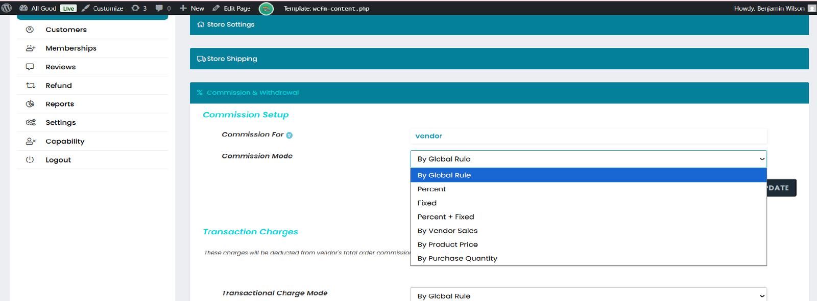The height and width of the screenshot is (301, 817).
Task: Click Edit Page in admin bar
Action: 232,8
